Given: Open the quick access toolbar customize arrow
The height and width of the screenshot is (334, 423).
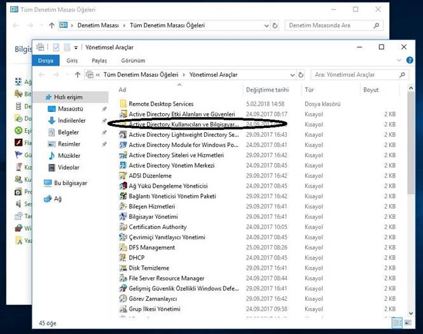Looking at the screenshot, I should coord(76,48).
